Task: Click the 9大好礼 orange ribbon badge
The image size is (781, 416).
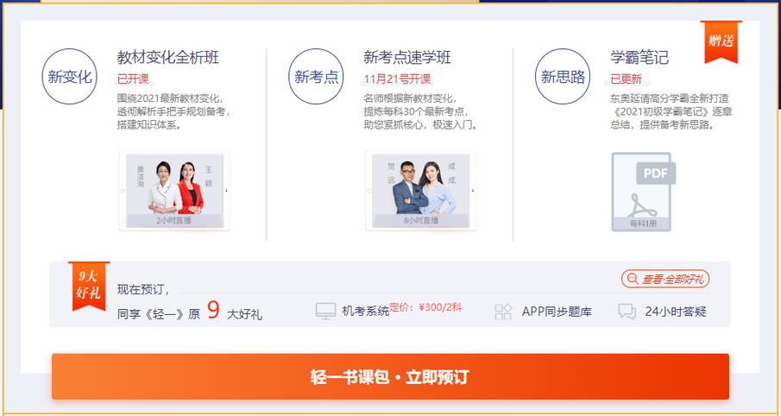Action: 88,284
